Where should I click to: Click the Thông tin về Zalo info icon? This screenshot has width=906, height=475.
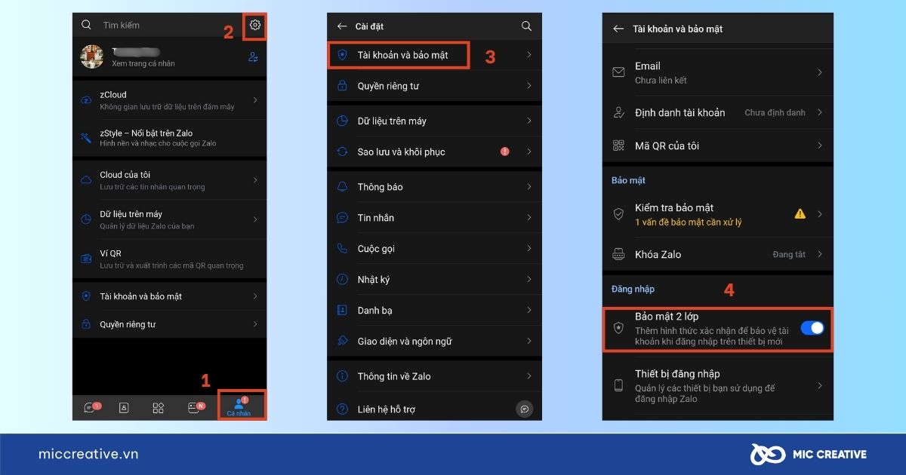pos(342,376)
